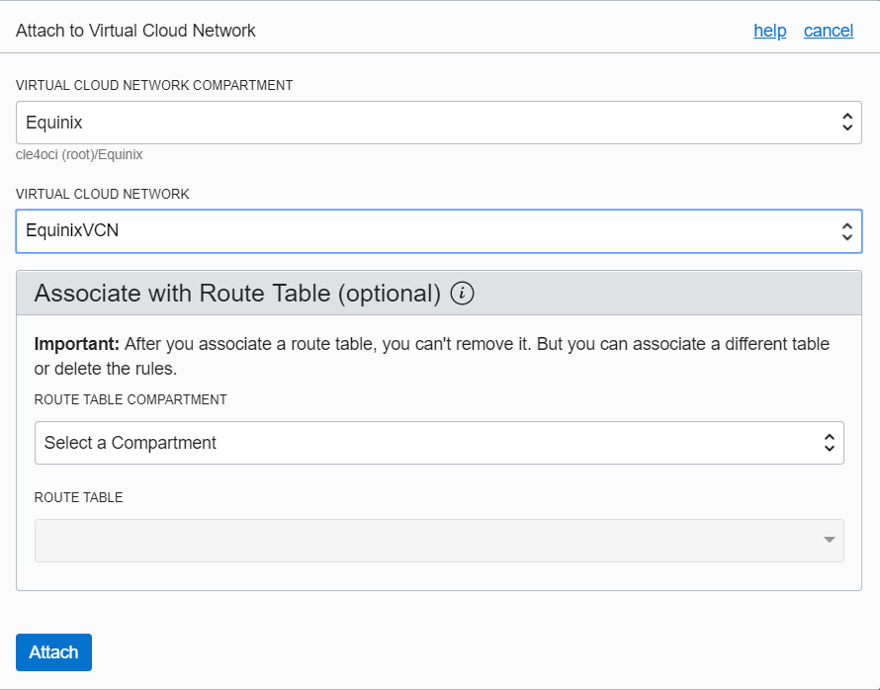This screenshot has width=880, height=690.
Task: Click the arrows on the EquinixVCN selector
Action: (847, 231)
